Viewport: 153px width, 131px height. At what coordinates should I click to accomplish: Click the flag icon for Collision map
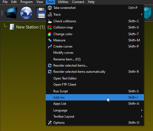(50, 27)
